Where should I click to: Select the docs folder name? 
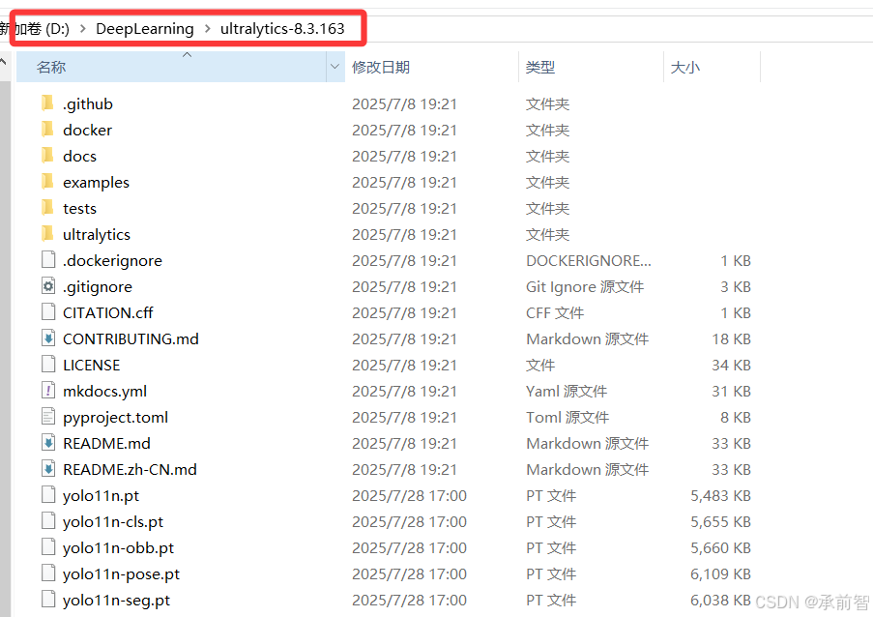click(x=79, y=156)
